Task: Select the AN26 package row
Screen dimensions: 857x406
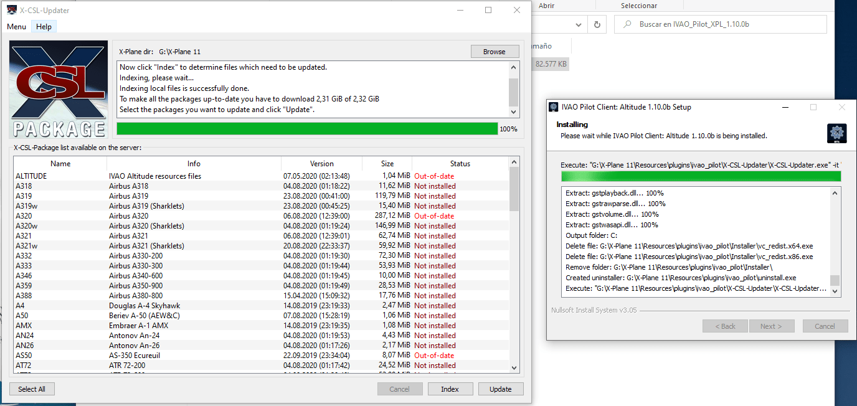Action: (262, 346)
